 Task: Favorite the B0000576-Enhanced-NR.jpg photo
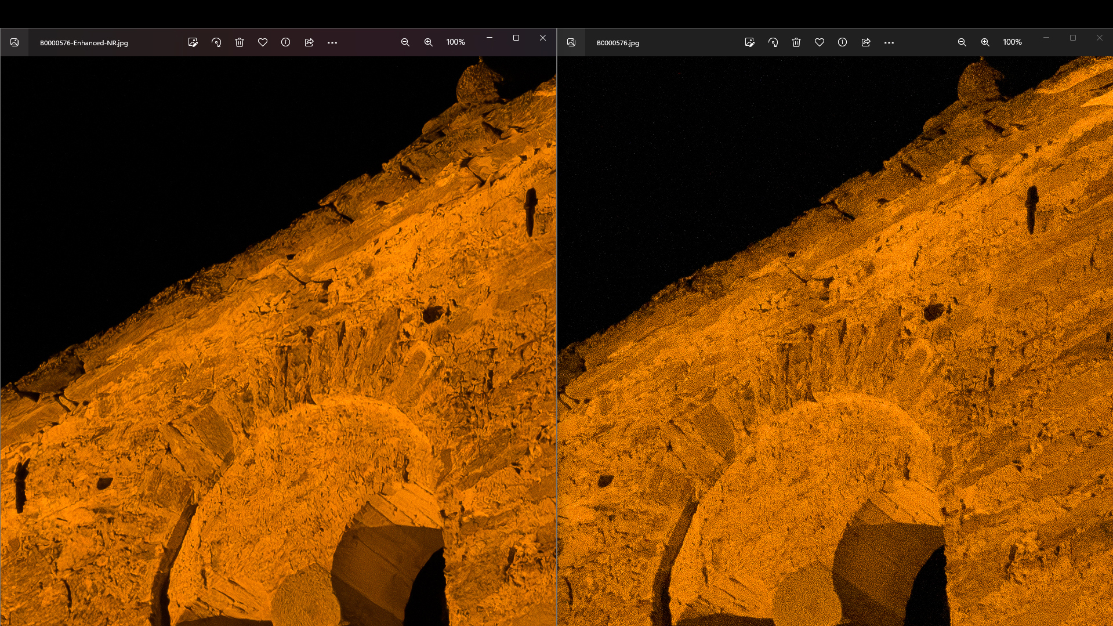(263, 42)
